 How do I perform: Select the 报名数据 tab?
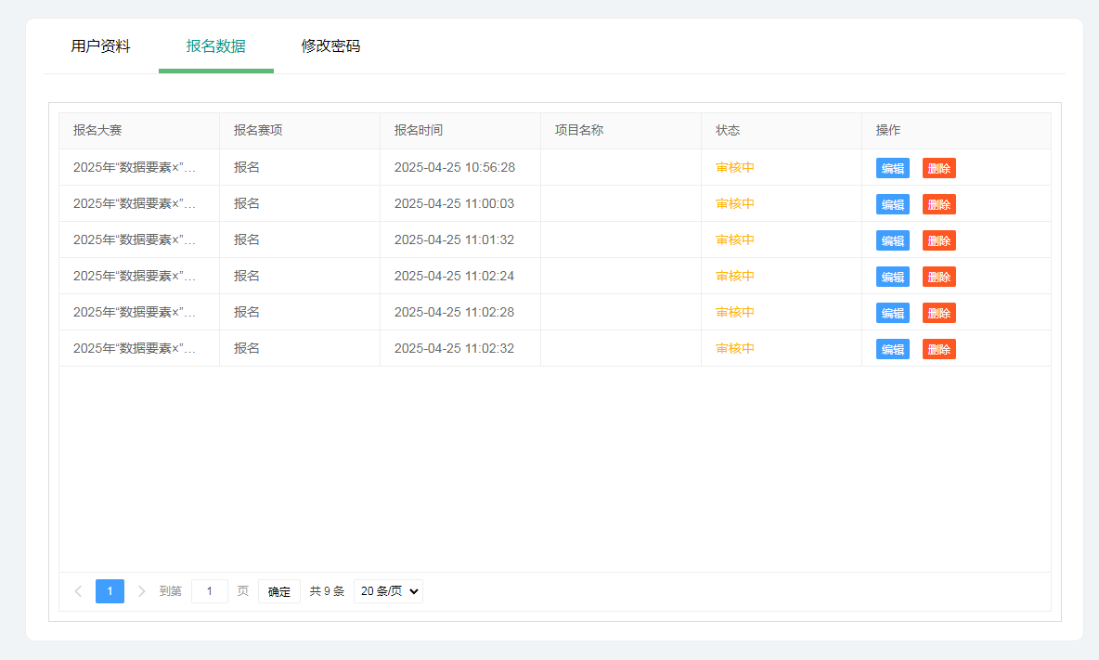click(x=216, y=46)
